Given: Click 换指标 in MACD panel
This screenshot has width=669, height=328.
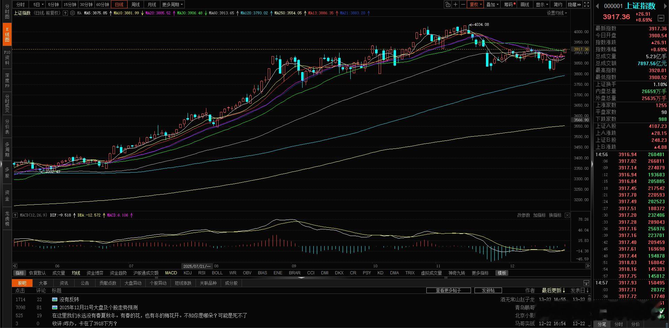Looking at the screenshot, I should tap(555, 215).
